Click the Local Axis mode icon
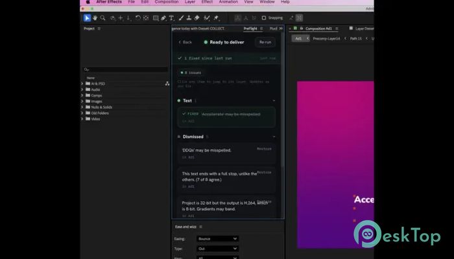The height and width of the screenshot is (259, 454). tap(238, 18)
